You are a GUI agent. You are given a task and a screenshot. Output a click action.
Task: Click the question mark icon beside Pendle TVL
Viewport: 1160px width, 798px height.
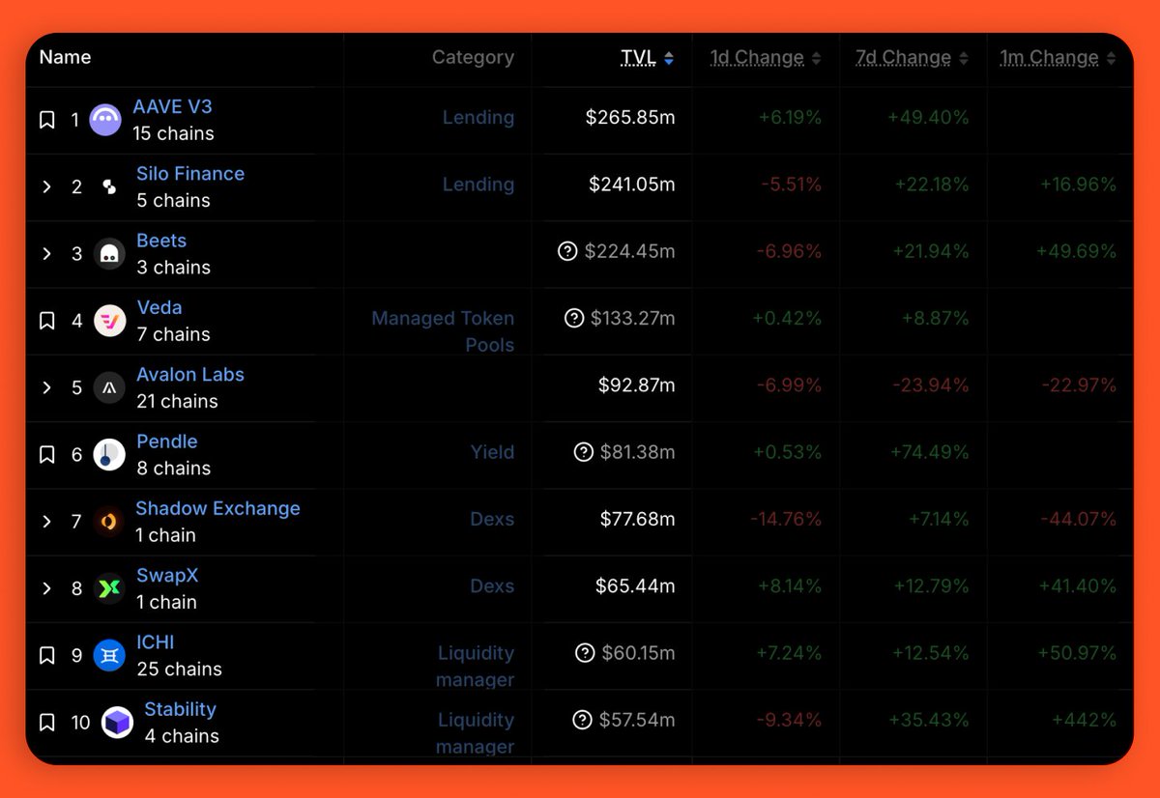tap(583, 451)
